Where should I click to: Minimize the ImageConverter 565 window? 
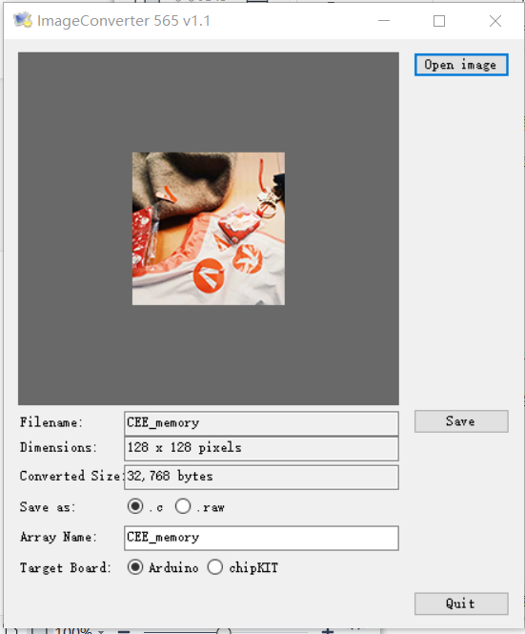click(384, 21)
